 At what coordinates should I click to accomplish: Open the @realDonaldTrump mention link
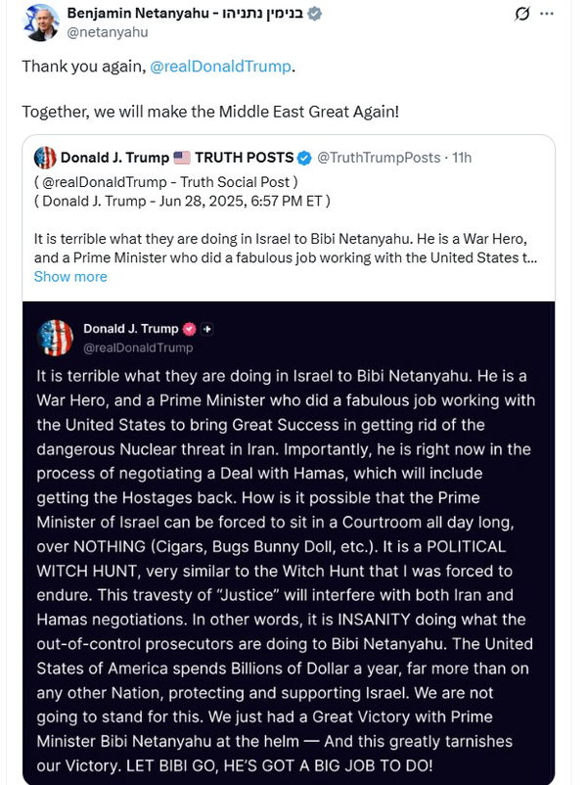click(x=220, y=67)
